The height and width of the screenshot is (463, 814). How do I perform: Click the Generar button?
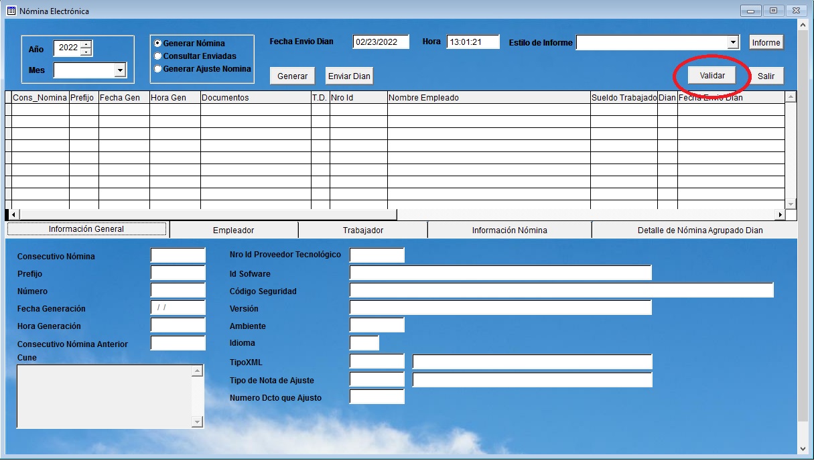[x=292, y=76]
